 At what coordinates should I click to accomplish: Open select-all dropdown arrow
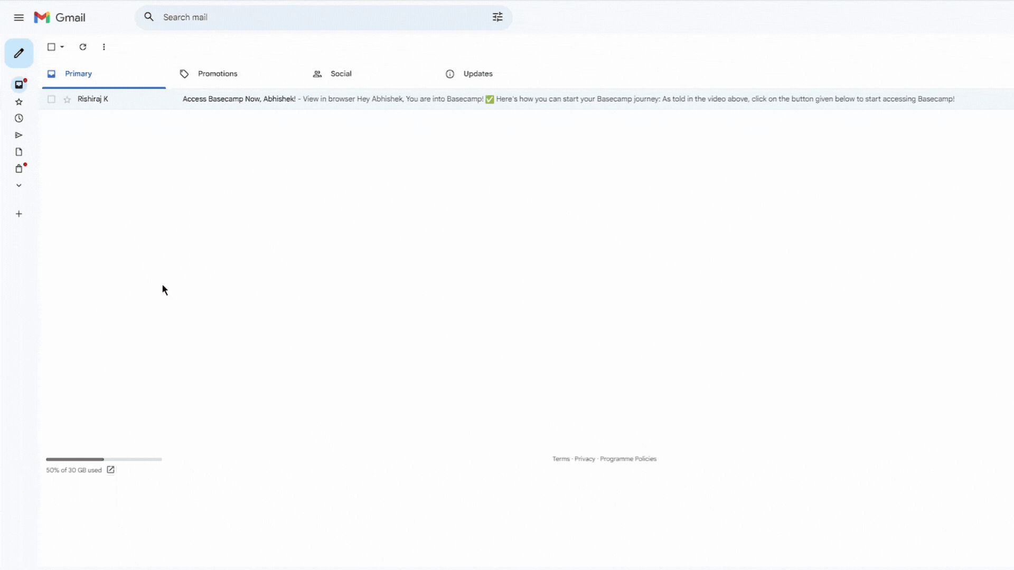(x=62, y=47)
